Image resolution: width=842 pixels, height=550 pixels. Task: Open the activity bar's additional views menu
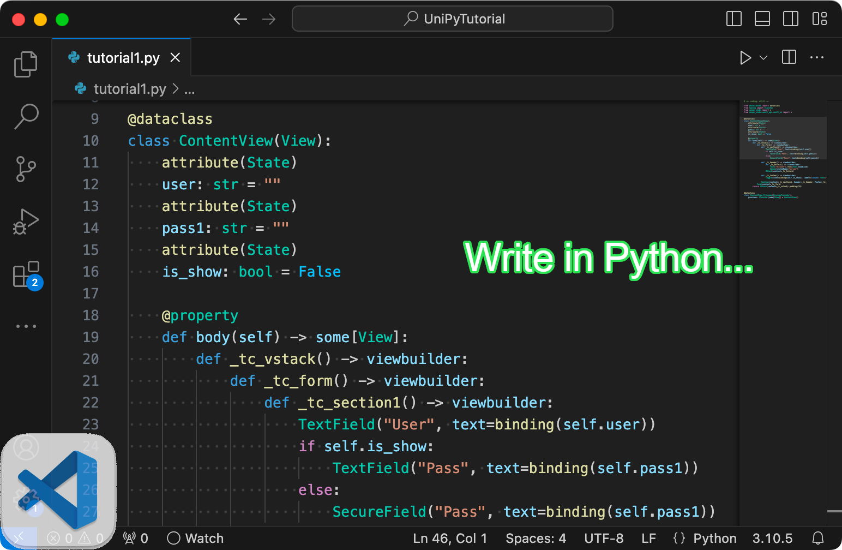[26, 326]
